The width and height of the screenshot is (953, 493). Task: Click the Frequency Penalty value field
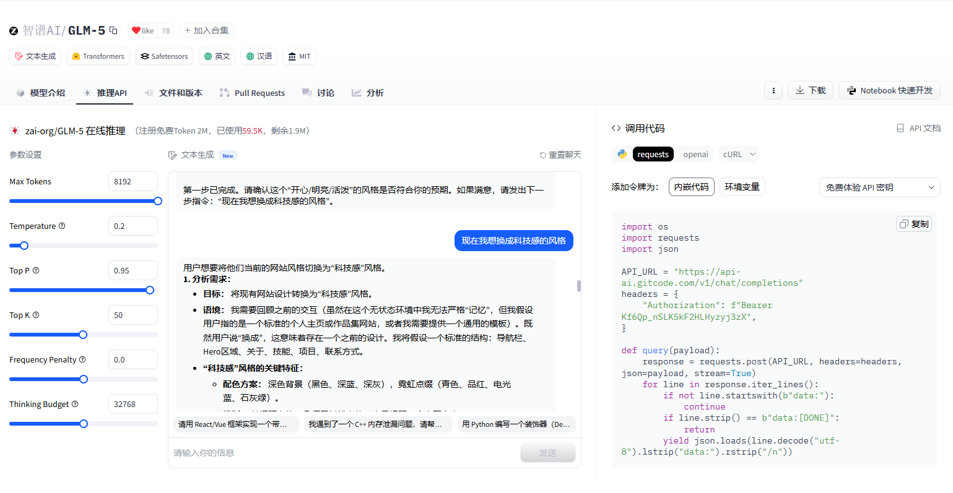pyautogui.click(x=133, y=359)
